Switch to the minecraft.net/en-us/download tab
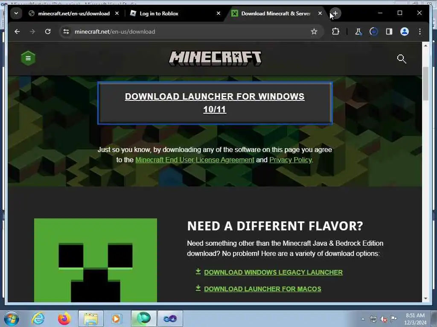Screen dimensions: 437x327 [74, 13]
